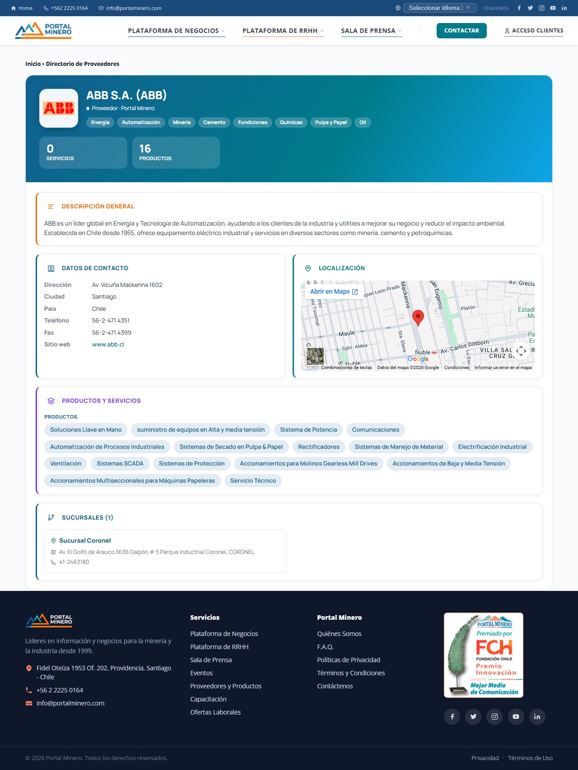
Task: Click the 0 Servicios stat card
Action: tap(83, 153)
